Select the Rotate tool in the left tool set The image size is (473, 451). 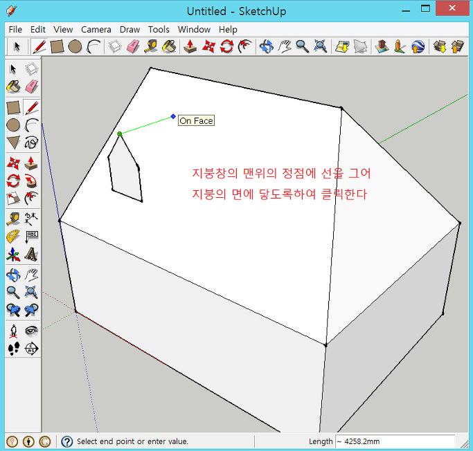pyautogui.click(x=13, y=181)
